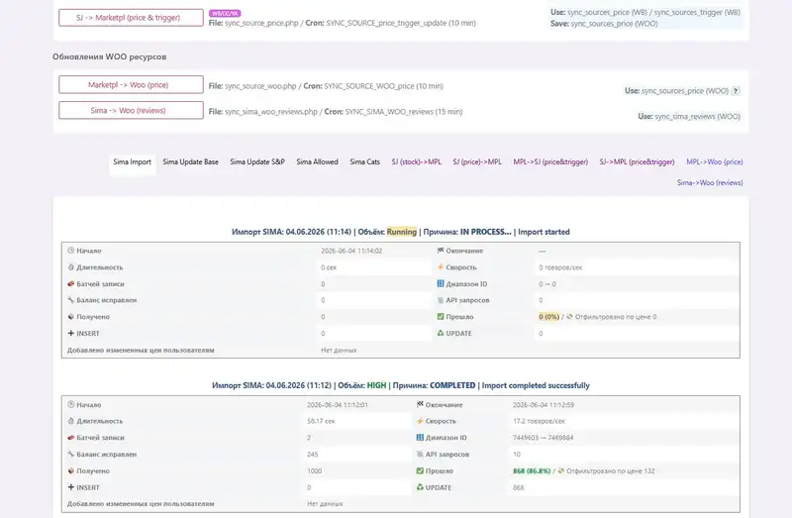Viewport: 792px width, 518px height.
Task: Click the WB/OZ/YA purple badge
Action: tap(225, 13)
